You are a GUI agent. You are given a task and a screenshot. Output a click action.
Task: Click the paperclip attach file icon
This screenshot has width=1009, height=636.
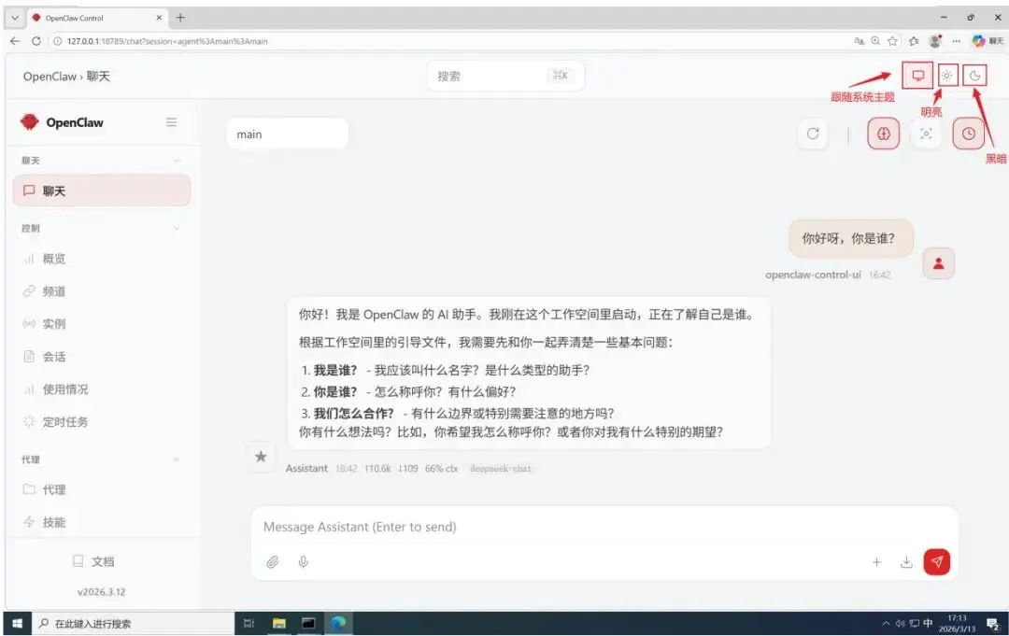click(273, 562)
